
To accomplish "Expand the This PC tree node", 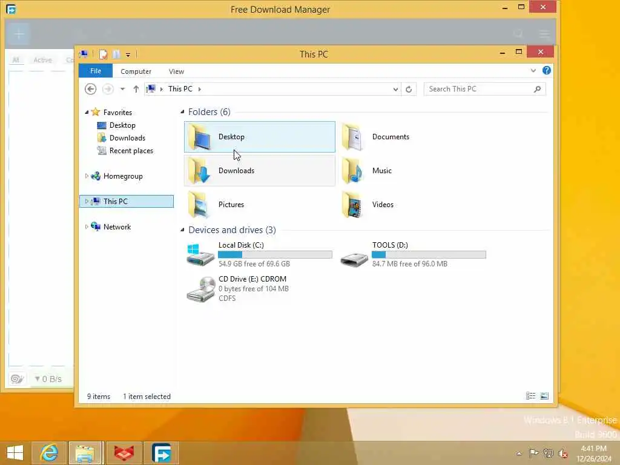I will 86,201.
